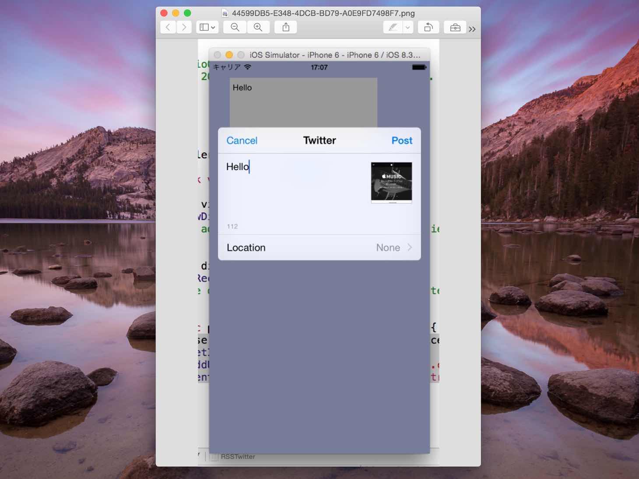Click the file proxy icon in the title bar
Viewport: 639px width, 479px height.
pos(225,13)
